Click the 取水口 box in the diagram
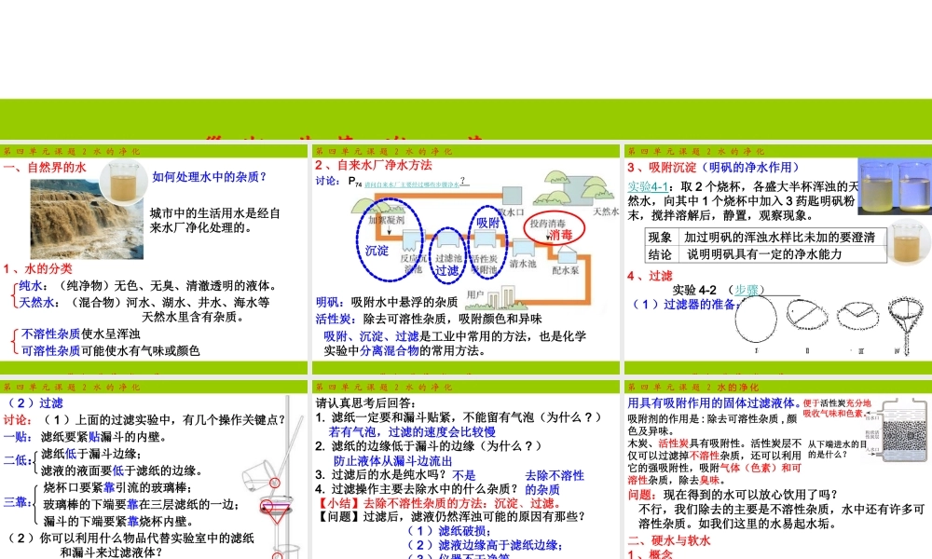 coord(512,196)
